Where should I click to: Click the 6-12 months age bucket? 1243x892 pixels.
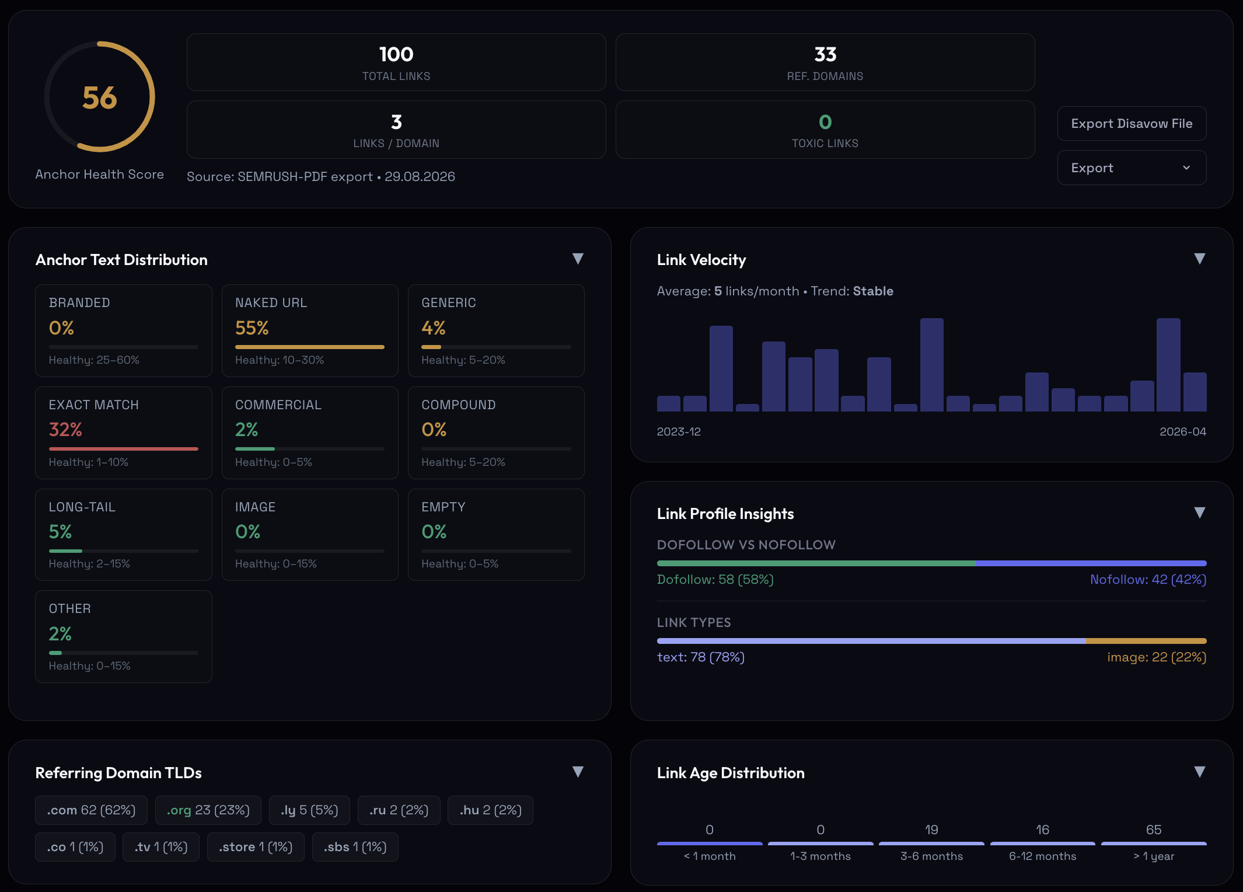pyautogui.click(x=1043, y=843)
